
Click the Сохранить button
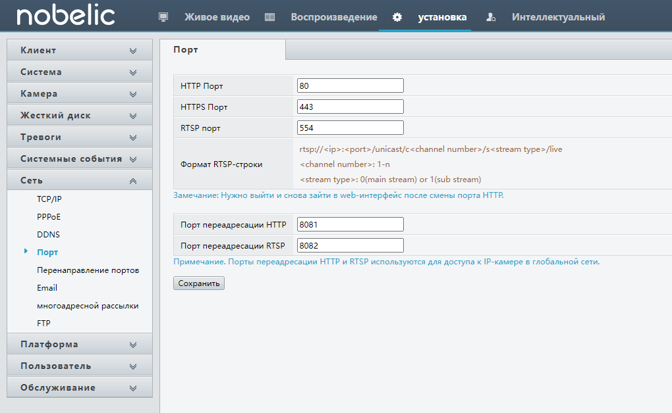point(199,283)
